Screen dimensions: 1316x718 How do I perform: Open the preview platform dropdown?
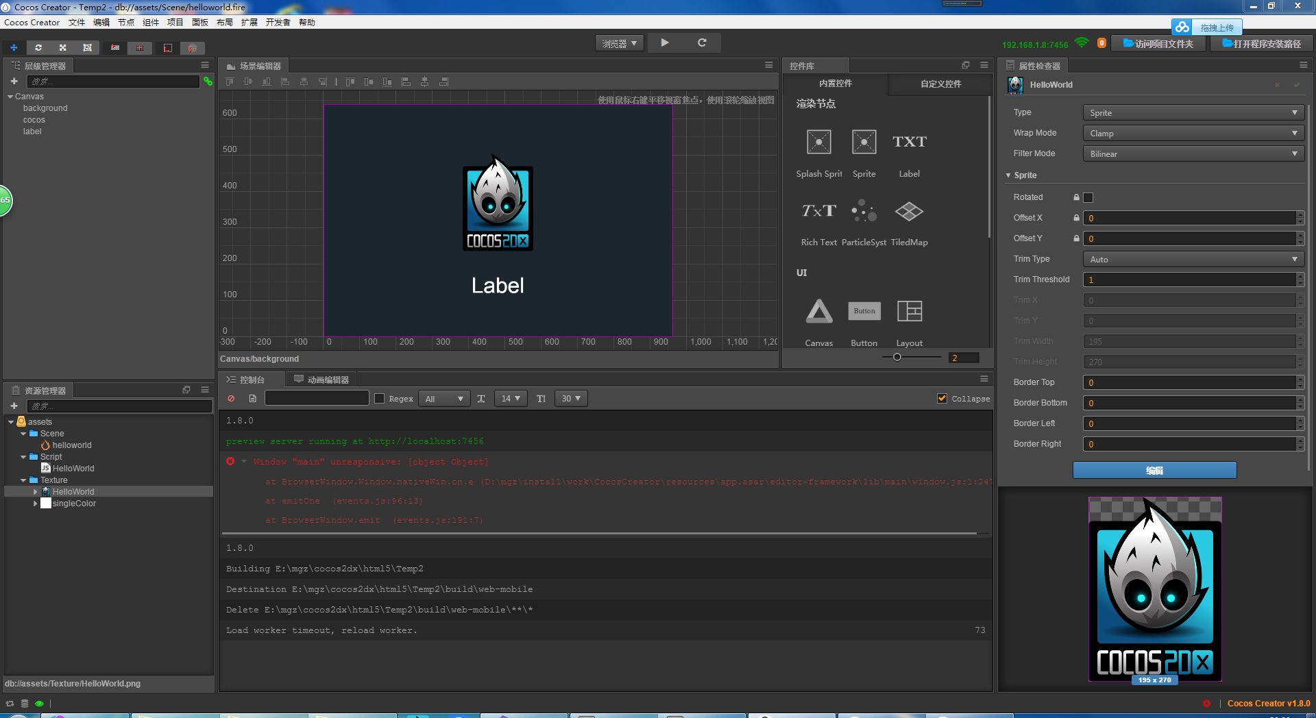tap(620, 43)
